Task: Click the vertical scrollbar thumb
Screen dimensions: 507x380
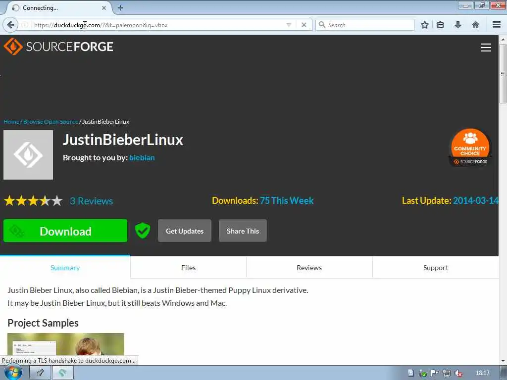Action: point(503,74)
